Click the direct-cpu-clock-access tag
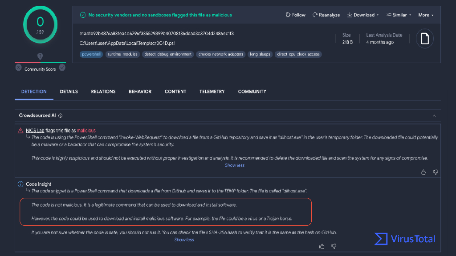Image resolution: width=456 pixels, height=256 pixels. click(298, 54)
